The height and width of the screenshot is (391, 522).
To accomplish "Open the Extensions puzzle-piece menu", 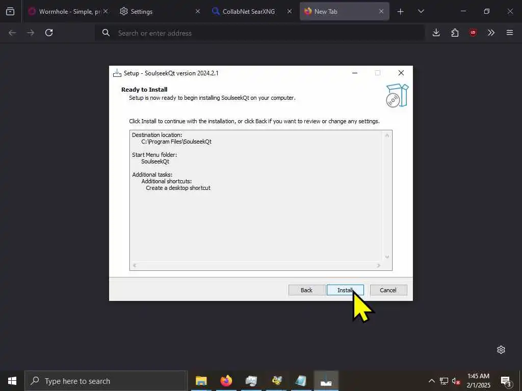I will 455,33.
